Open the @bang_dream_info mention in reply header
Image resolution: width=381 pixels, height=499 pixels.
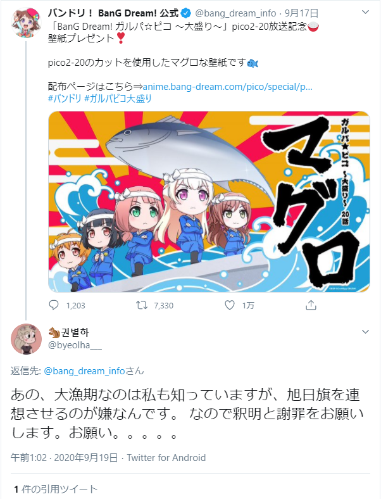pyautogui.click(x=84, y=371)
